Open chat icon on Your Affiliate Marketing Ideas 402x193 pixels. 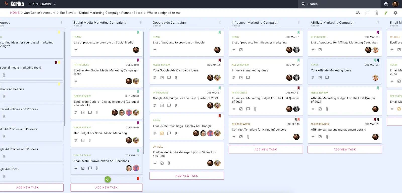tap(327, 78)
